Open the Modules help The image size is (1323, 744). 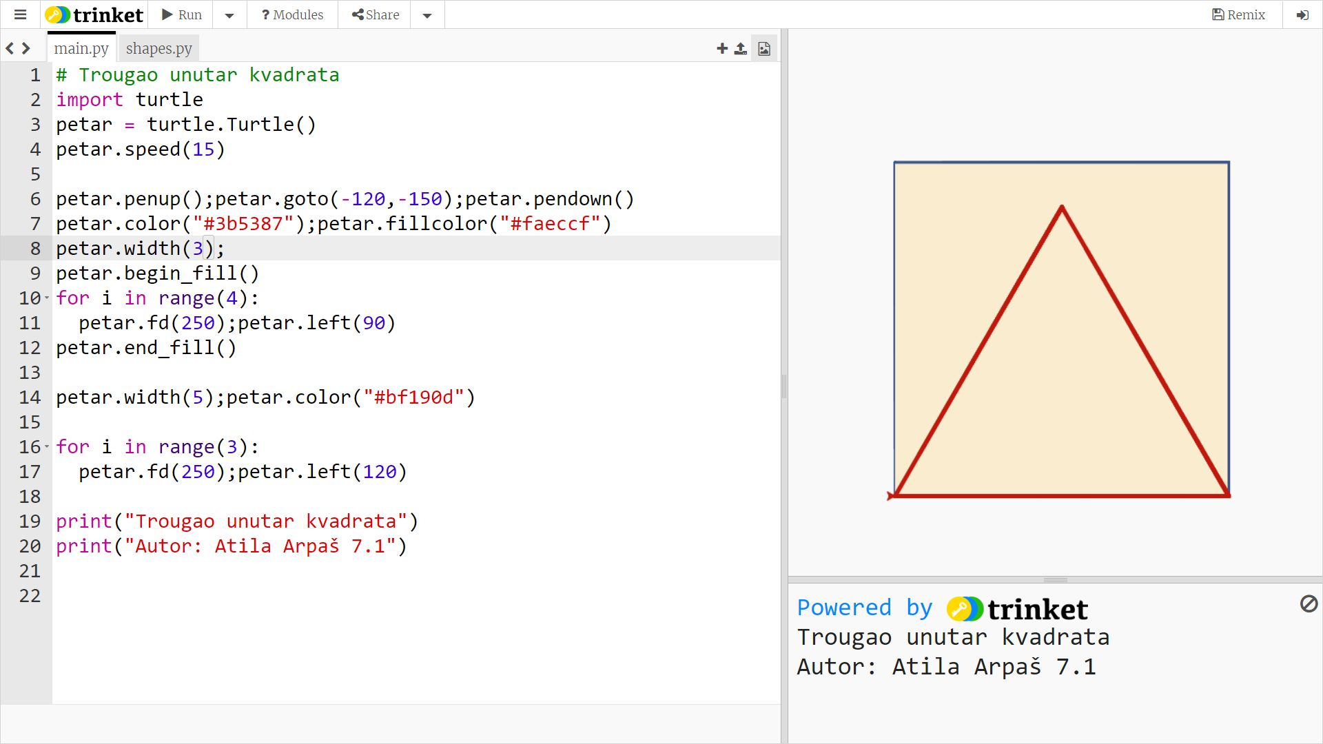(292, 14)
